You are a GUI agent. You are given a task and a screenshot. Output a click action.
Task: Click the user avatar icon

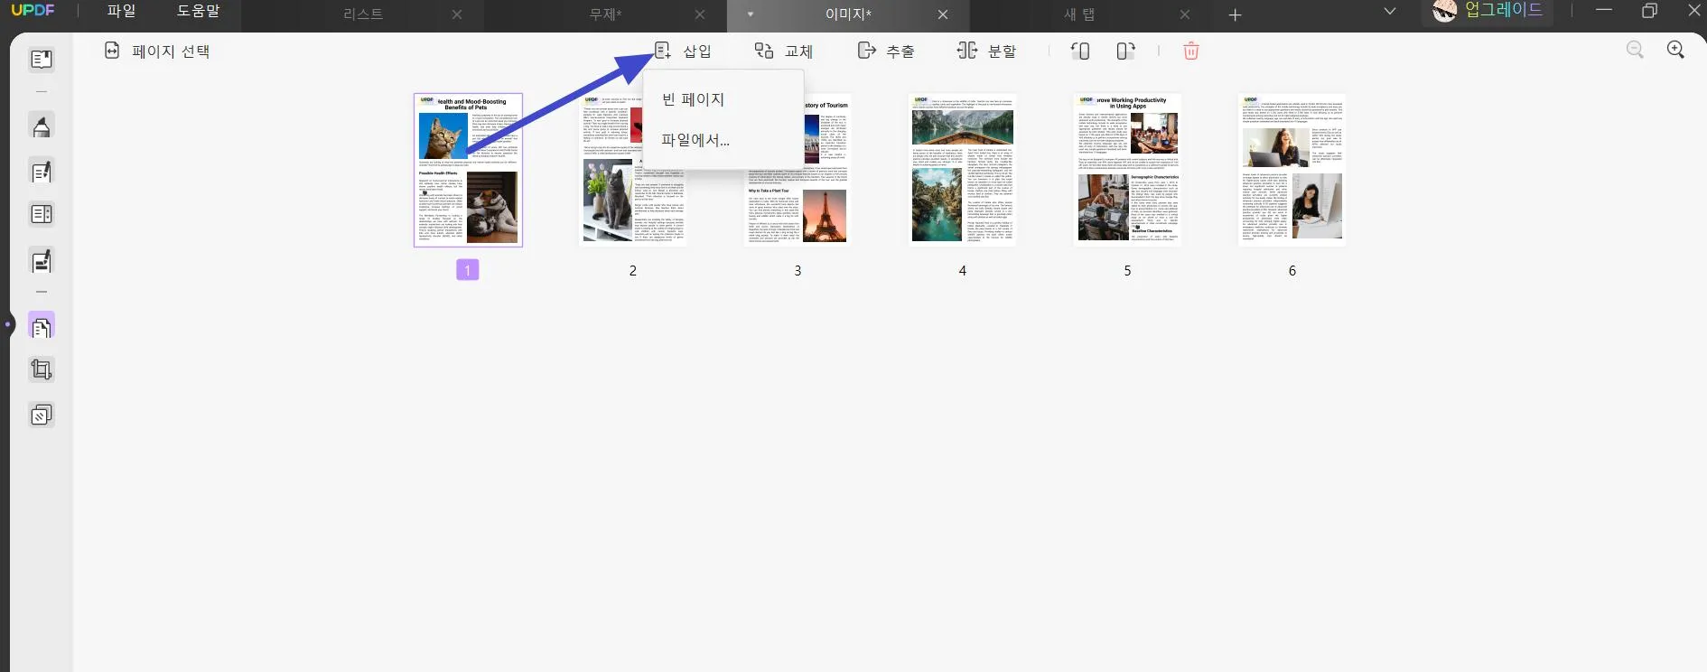(1445, 12)
